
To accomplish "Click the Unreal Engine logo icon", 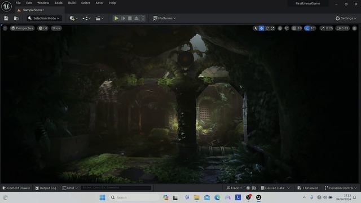I will 6,6.
